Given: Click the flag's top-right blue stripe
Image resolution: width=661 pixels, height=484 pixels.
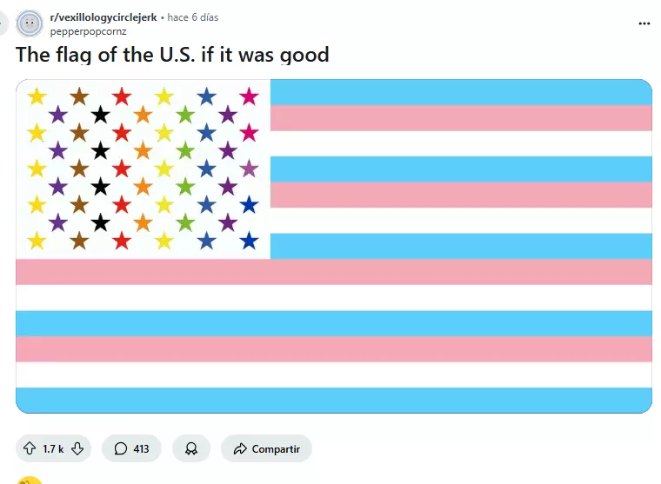Looking at the screenshot, I should (461, 91).
